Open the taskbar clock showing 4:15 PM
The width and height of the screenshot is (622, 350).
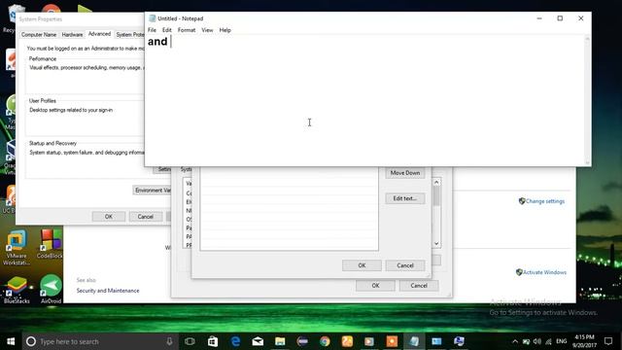tap(584, 341)
